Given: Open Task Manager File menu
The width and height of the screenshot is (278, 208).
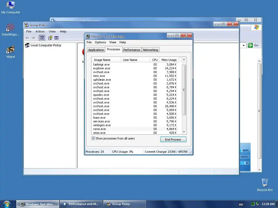Looking at the screenshot, I should (x=89, y=42).
